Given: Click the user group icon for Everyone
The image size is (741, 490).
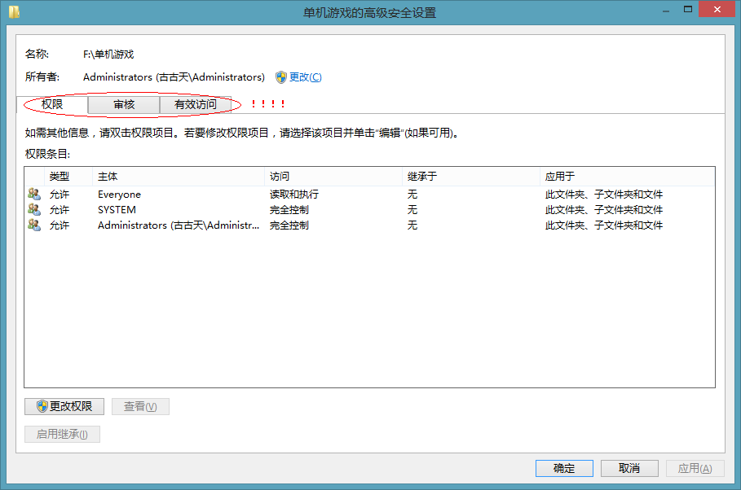Looking at the screenshot, I should pyautogui.click(x=34, y=194).
